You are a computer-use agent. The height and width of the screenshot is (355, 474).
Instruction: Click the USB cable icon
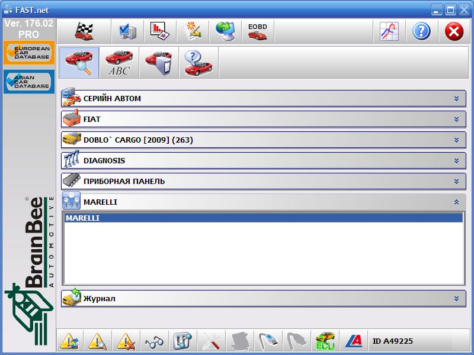(268, 341)
